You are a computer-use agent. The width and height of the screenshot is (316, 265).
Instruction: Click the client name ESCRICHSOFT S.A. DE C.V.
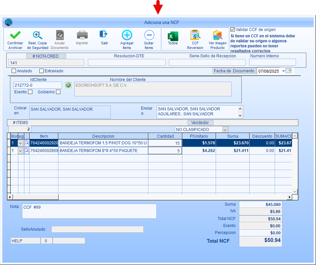point(153,89)
